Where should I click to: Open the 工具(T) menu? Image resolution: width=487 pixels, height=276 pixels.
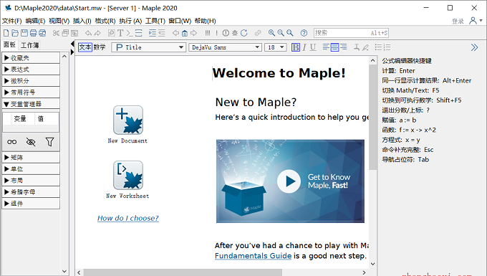[x=155, y=21]
